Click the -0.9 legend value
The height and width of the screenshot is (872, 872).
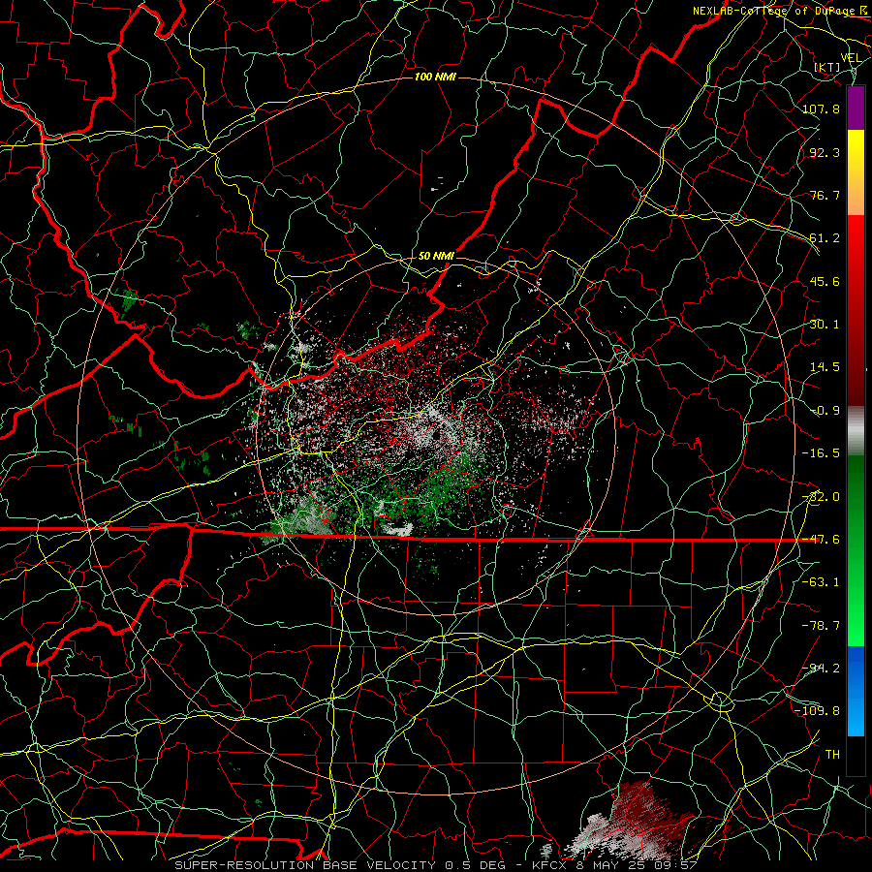[x=825, y=411]
